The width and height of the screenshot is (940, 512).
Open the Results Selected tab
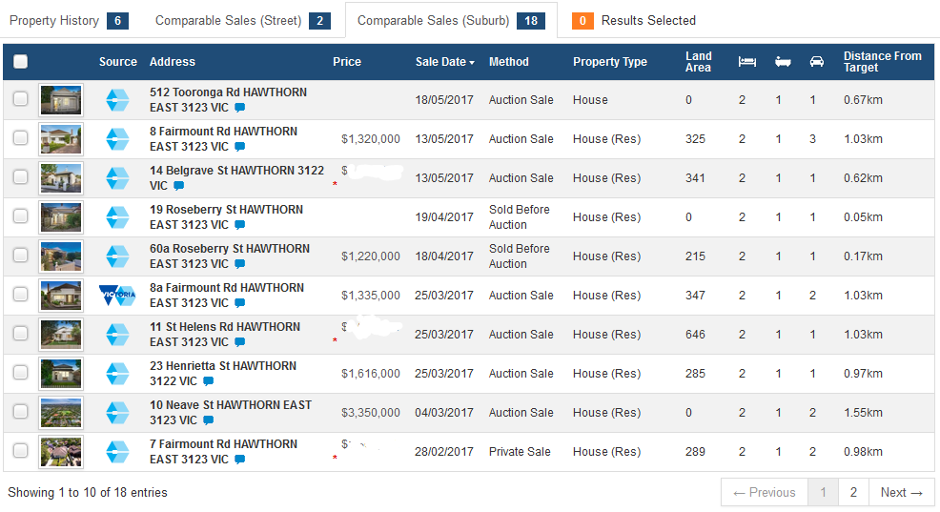coord(634,20)
